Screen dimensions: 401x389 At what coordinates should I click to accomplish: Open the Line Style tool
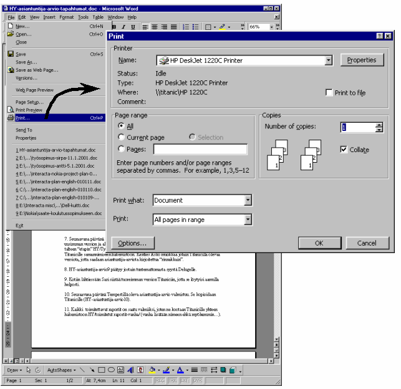pyautogui.click(x=195, y=370)
